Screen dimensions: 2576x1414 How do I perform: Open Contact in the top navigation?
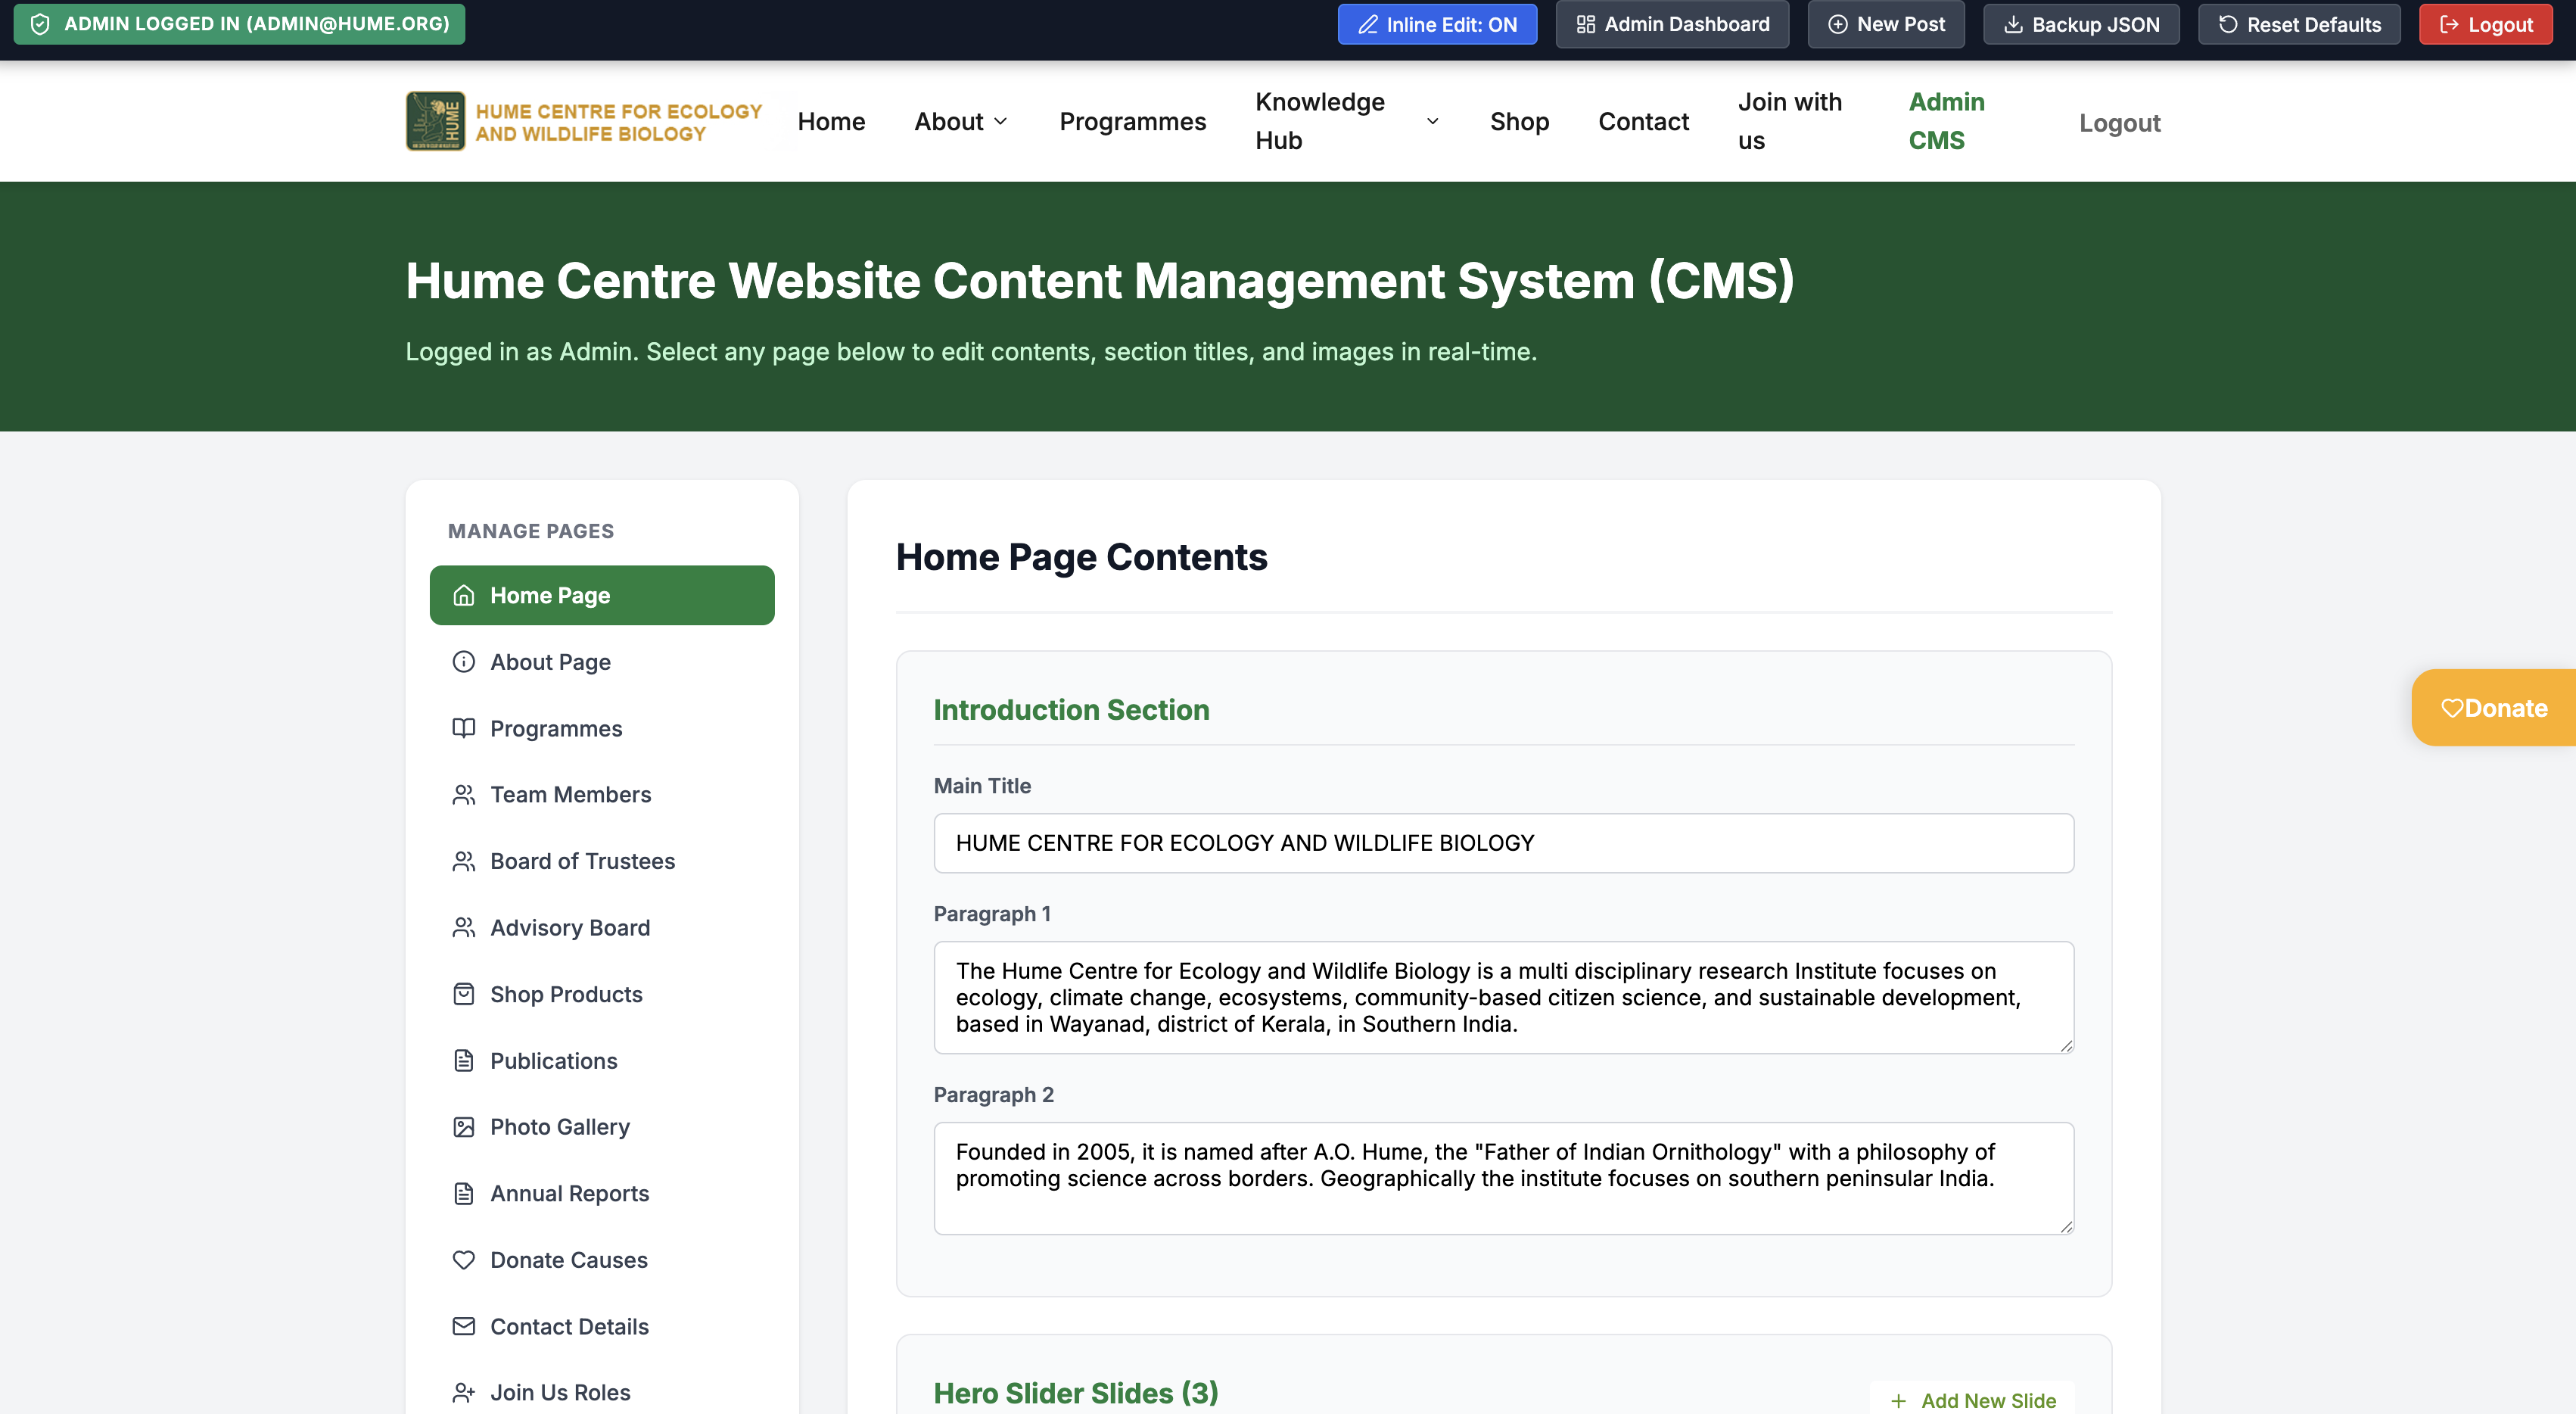tap(1643, 122)
